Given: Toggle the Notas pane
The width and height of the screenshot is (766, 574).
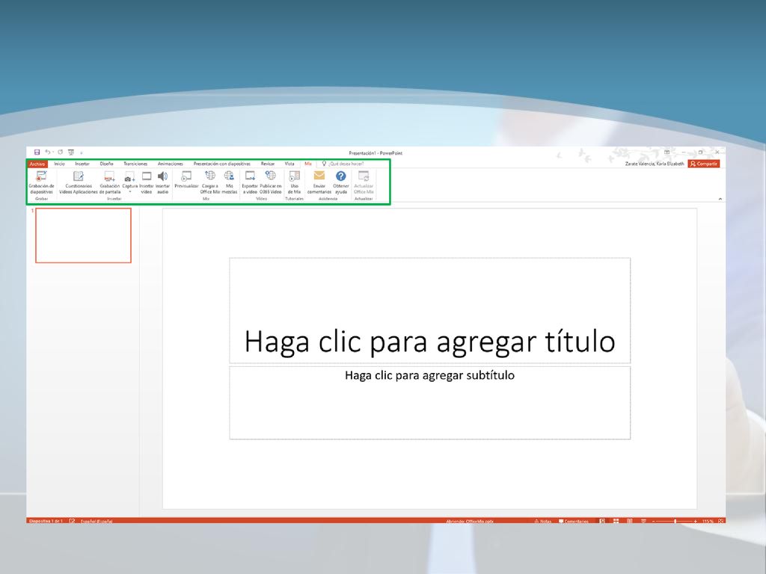Looking at the screenshot, I should click(x=543, y=521).
